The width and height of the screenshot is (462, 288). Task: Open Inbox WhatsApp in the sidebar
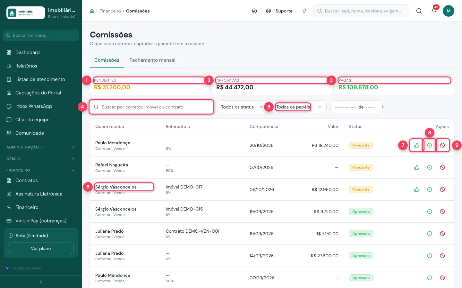pyautogui.click(x=41, y=106)
